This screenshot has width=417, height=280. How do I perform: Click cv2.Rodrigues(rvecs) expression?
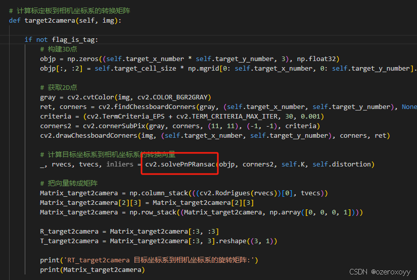point(239,193)
